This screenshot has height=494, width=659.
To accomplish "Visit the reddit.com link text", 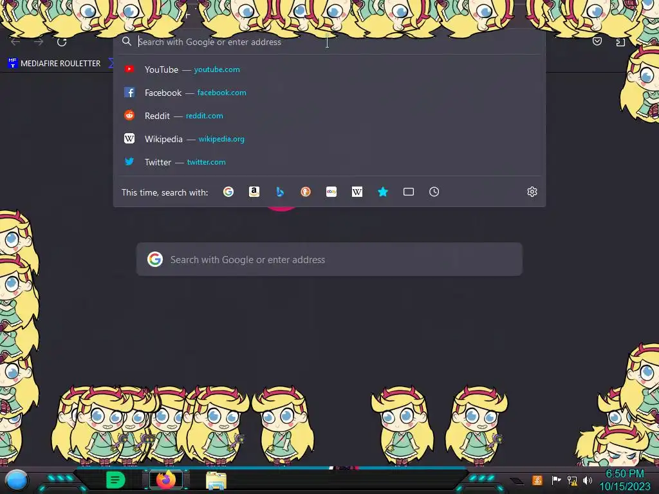I will click(x=204, y=116).
